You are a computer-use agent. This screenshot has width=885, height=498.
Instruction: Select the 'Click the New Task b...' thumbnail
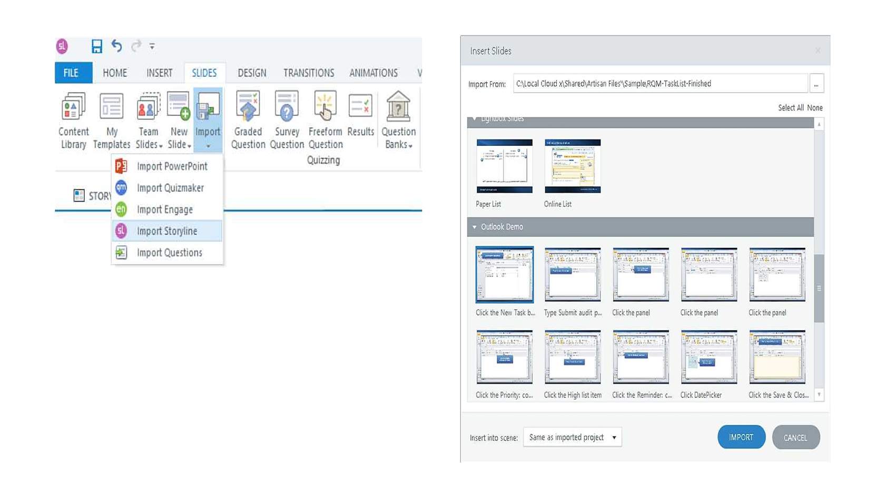(504, 275)
